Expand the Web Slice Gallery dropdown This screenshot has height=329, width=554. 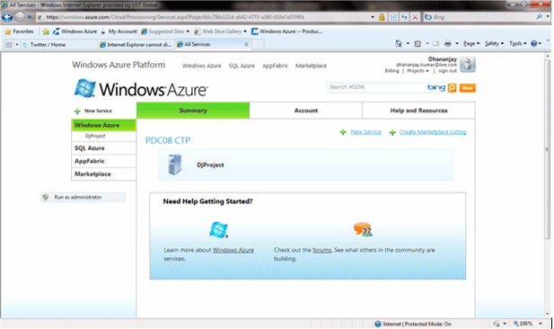pyautogui.click(x=245, y=31)
